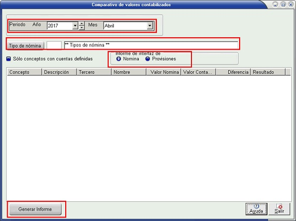Exit via the Salir button
296x221 pixels.
(x=279, y=209)
